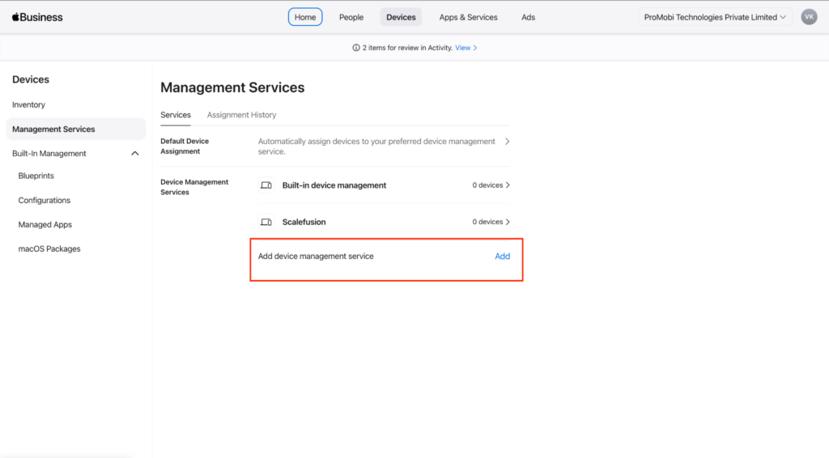Image resolution: width=829 pixels, height=458 pixels.
Task: Collapse the Built-In Management section
Action: click(135, 153)
